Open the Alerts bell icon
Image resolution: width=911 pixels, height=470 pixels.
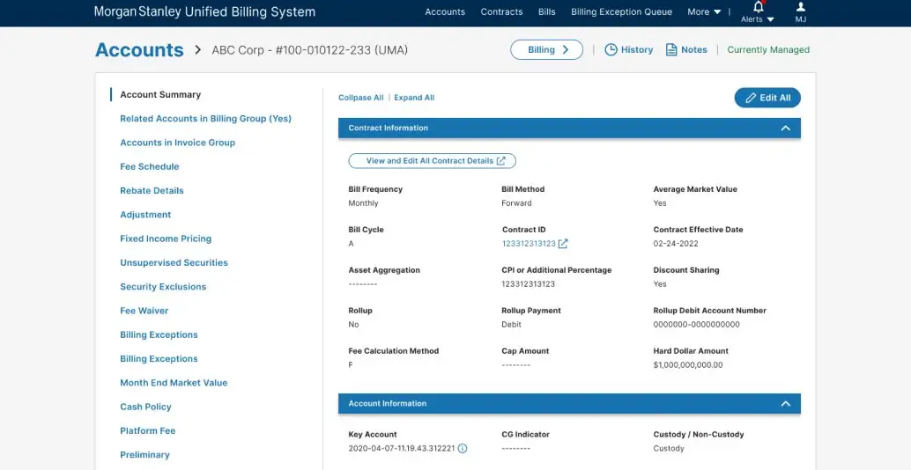[759, 7]
